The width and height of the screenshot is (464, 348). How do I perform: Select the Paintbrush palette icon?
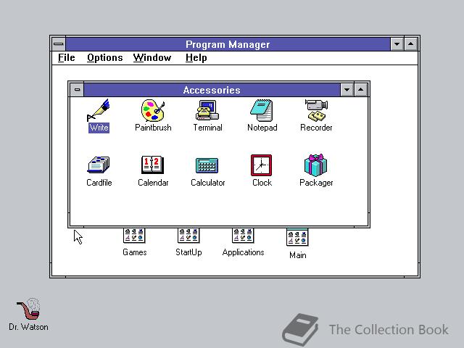point(153,110)
